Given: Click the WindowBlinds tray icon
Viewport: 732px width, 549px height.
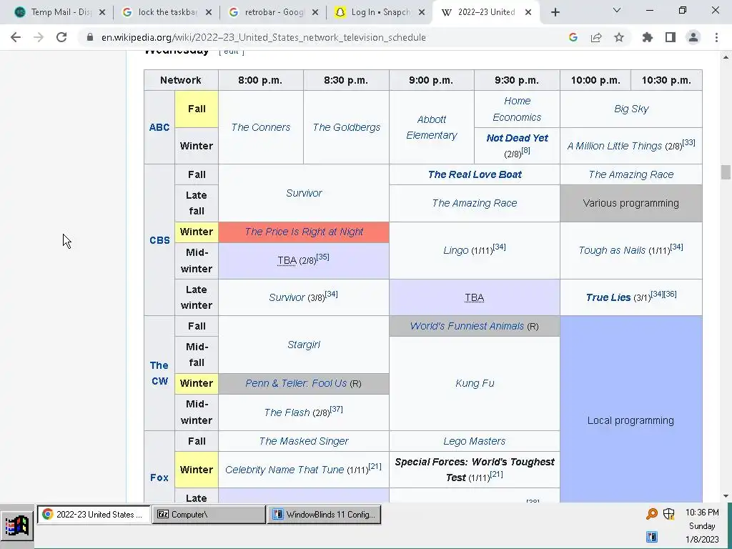Looking at the screenshot, I should click(652, 538).
